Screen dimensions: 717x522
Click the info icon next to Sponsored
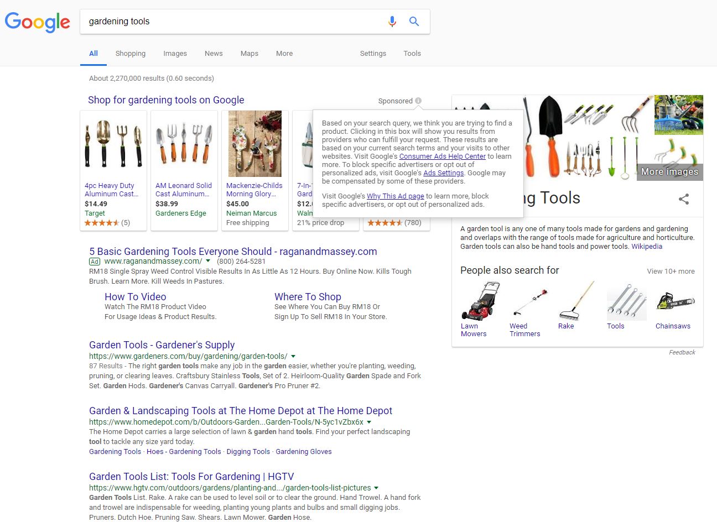(x=418, y=101)
